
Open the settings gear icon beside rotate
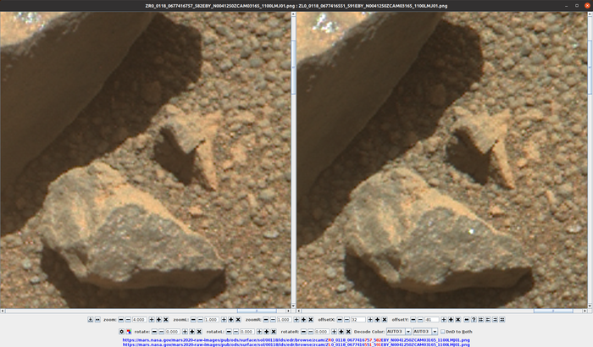point(121,332)
